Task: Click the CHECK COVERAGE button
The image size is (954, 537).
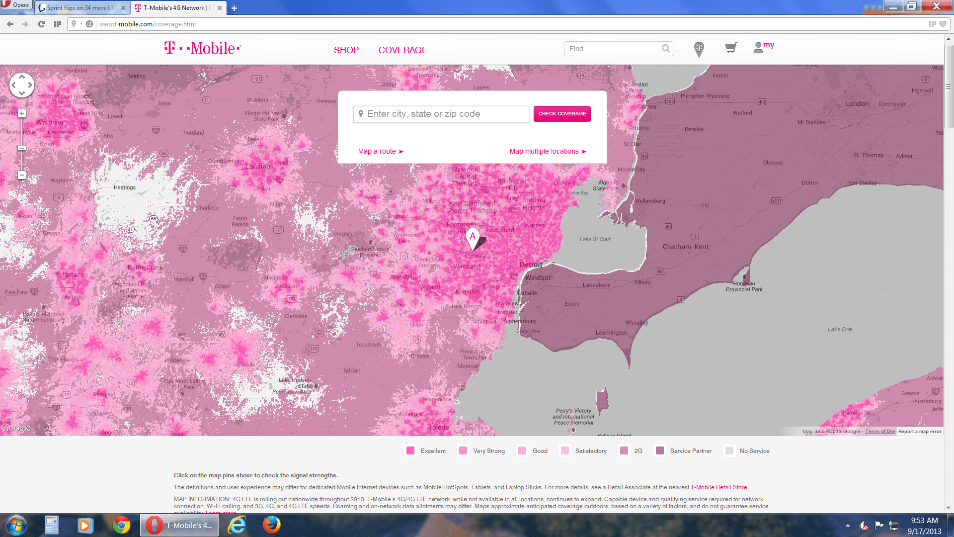Action: (x=562, y=114)
